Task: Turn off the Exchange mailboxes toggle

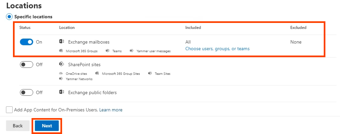Action: point(27,42)
